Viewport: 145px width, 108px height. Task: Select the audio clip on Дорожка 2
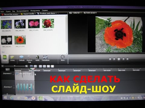click(x=25, y=76)
